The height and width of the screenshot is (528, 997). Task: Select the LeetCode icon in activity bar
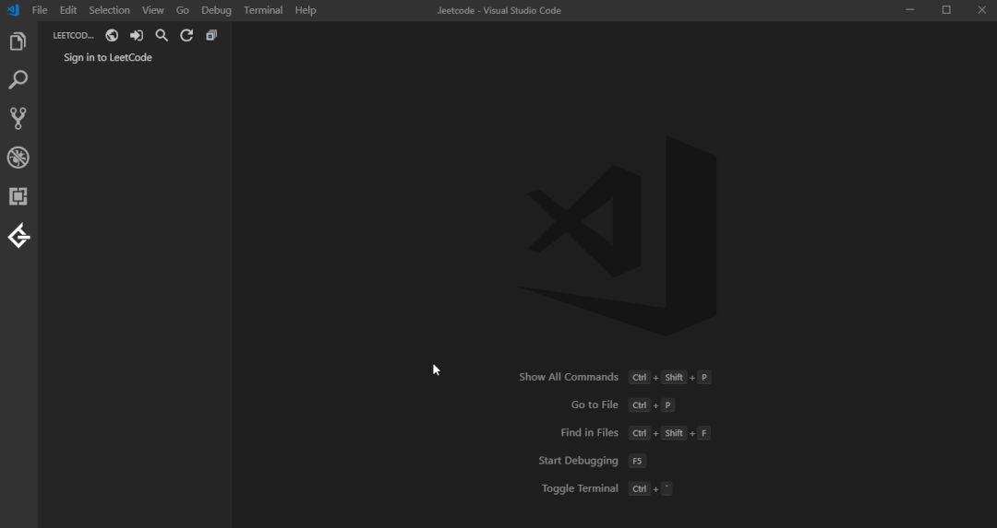[x=18, y=236]
